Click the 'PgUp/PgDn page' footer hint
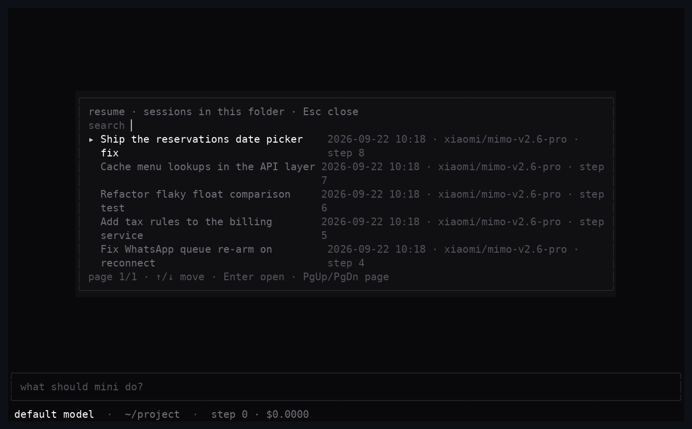The image size is (692, 429). [346, 277]
